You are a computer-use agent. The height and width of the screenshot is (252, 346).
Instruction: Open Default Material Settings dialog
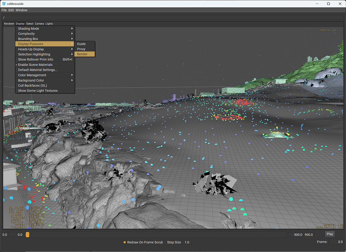click(37, 70)
